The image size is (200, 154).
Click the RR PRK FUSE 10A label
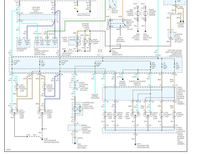click(x=178, y=66)
